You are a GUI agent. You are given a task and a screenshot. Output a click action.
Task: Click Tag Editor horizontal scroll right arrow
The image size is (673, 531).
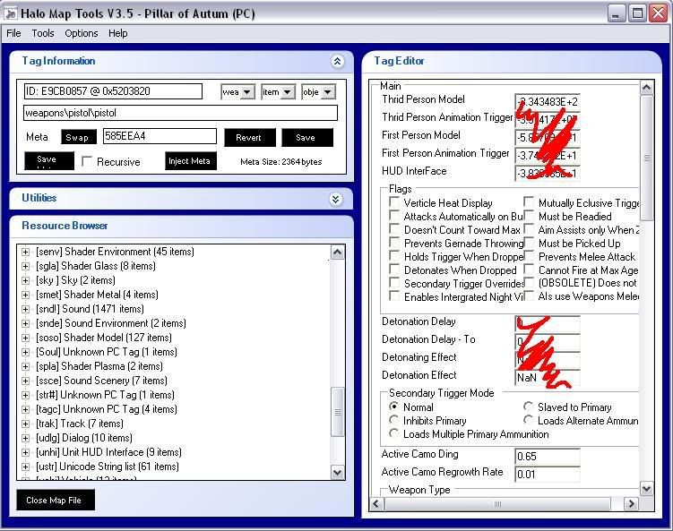[x=631, y=503]
